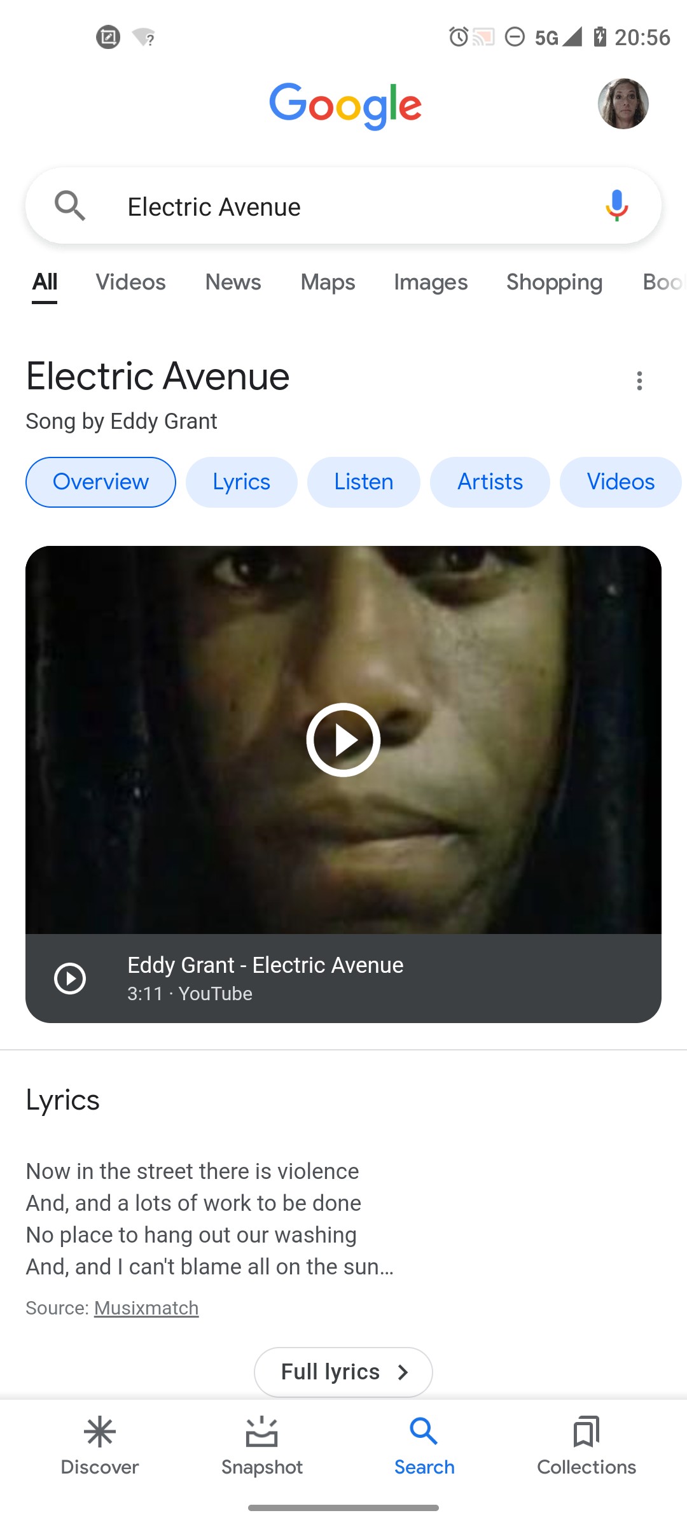
Task: Tap Search in bottom navigation
Action: (x=424, y=1446)
